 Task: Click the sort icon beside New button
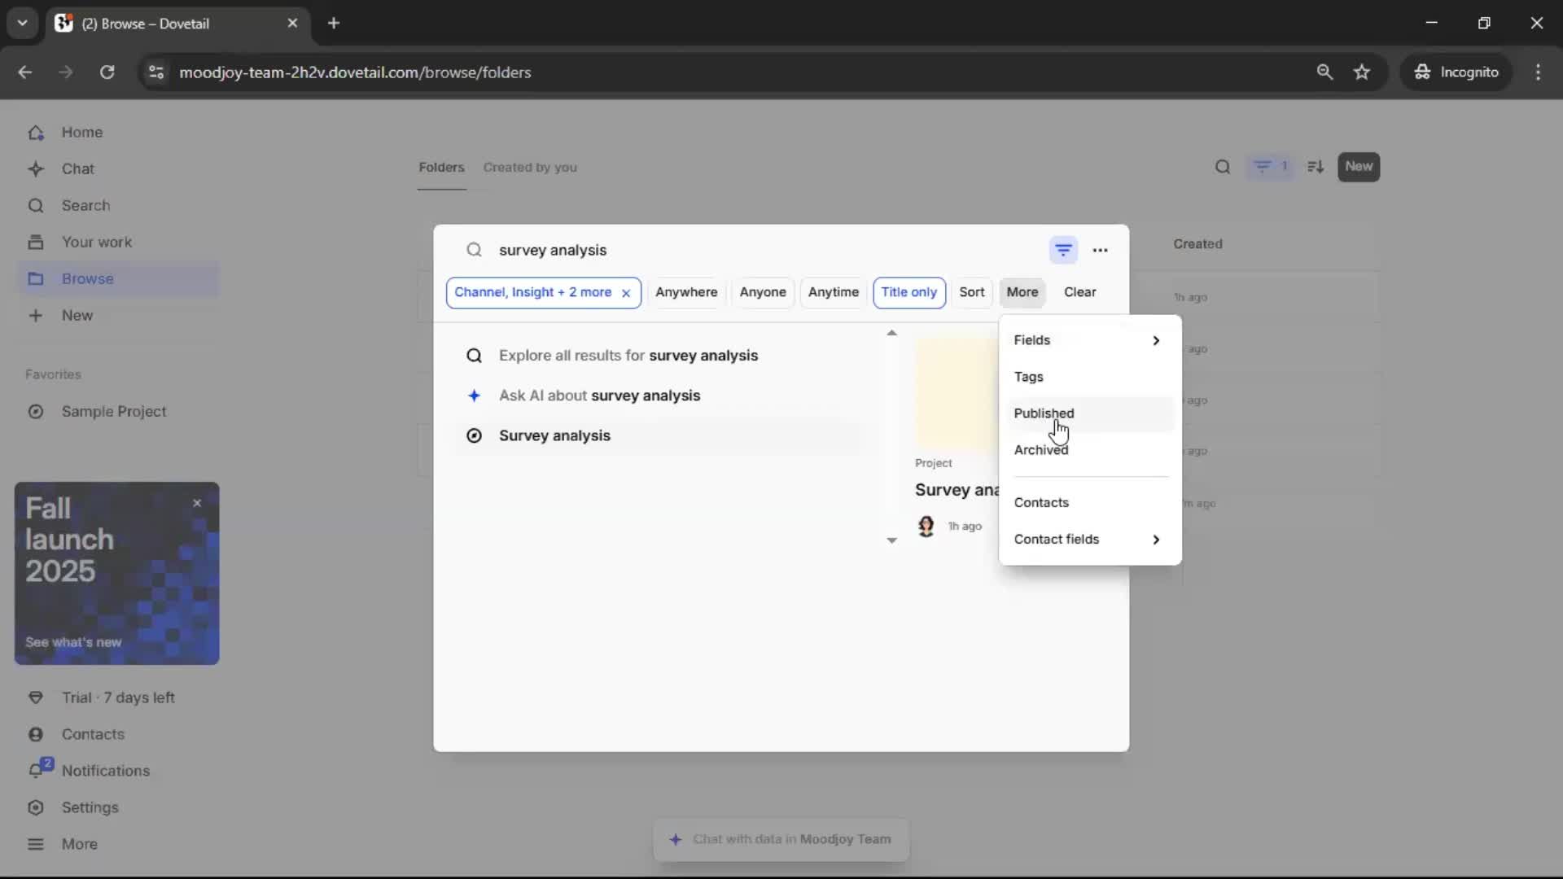(1316, 167)
